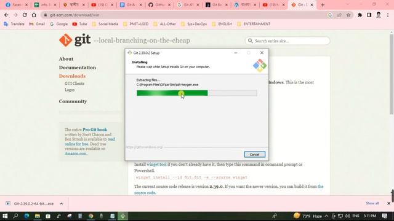Open the Chrome three-dot menu
Screen dimensions: 394x221
click(x=388, y=15)
